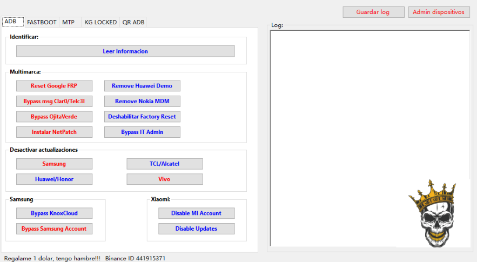
Task: Click Remove Huawei Demo
Action: (142, 86)
